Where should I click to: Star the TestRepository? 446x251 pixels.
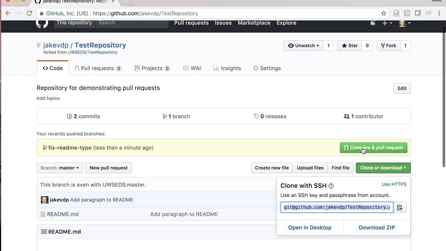click(x=350, y=46)
